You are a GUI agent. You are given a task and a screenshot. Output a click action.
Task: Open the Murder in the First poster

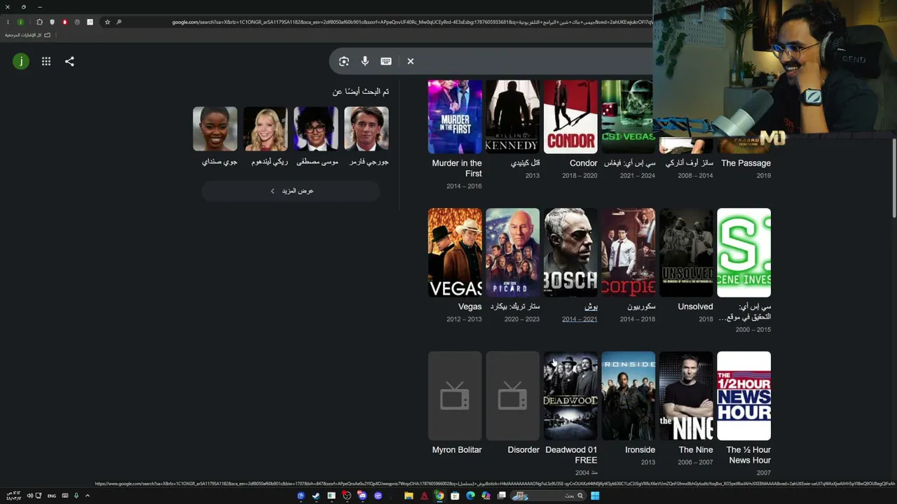point(455,117)
